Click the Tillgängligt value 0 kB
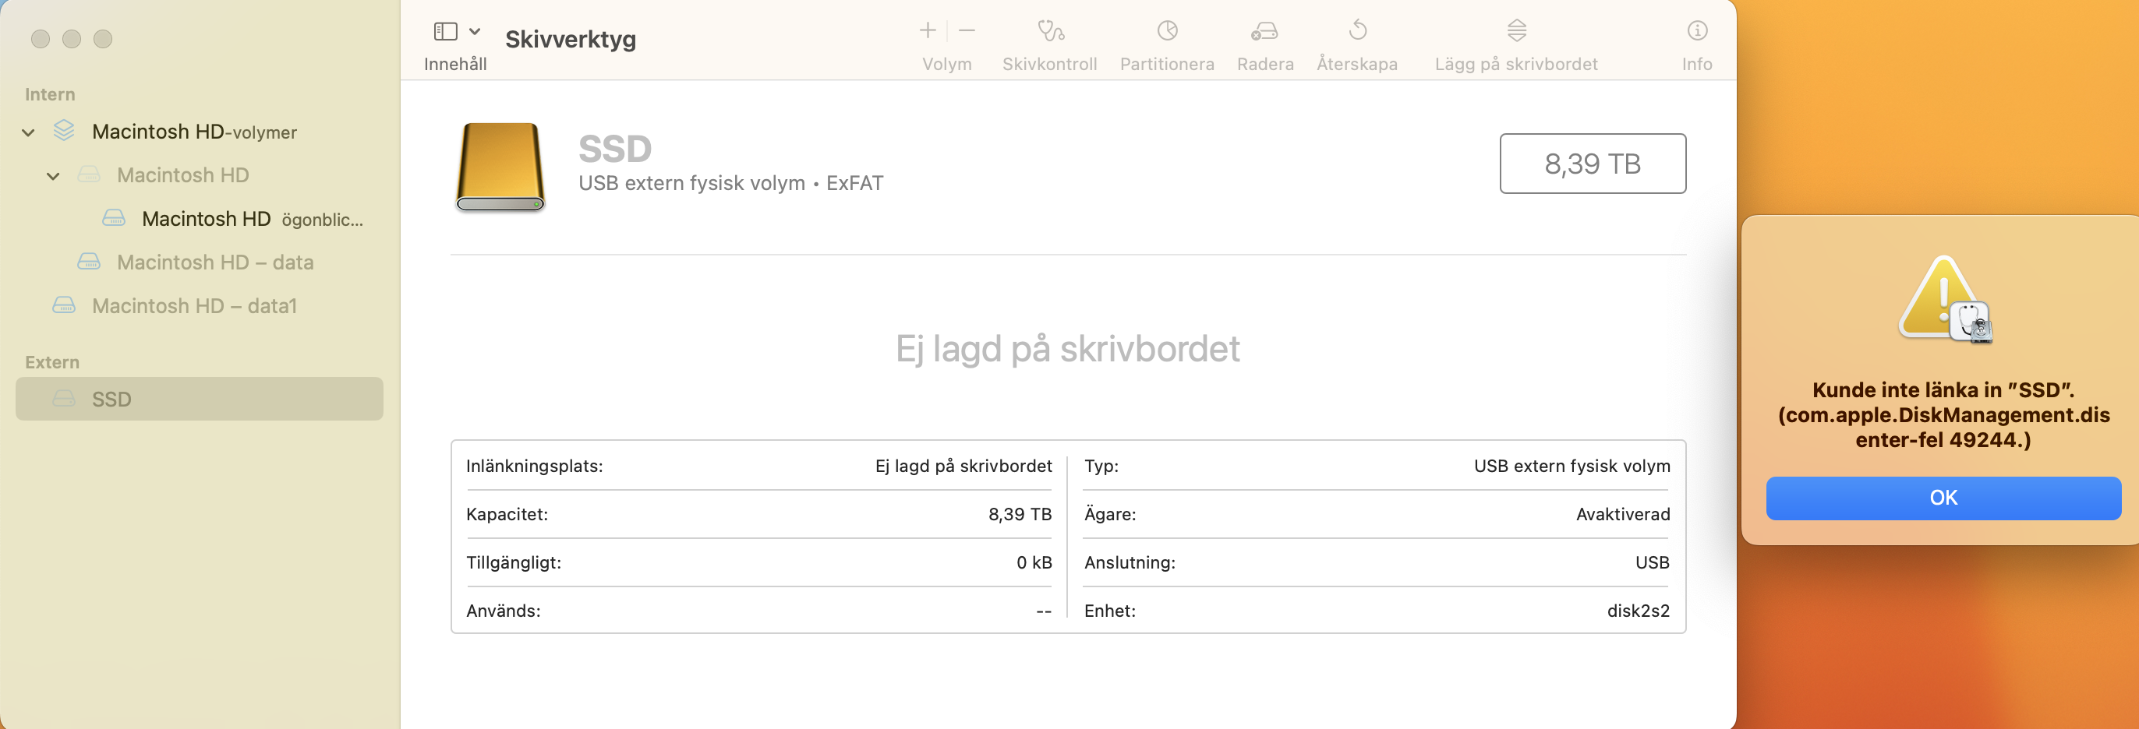This screenshot has height=729, width=2139. tap(1034, 562)
